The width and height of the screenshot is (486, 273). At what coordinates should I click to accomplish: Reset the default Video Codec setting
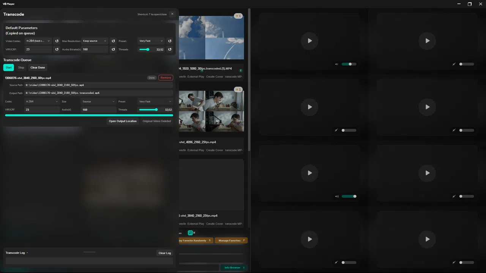pos(57,41)
